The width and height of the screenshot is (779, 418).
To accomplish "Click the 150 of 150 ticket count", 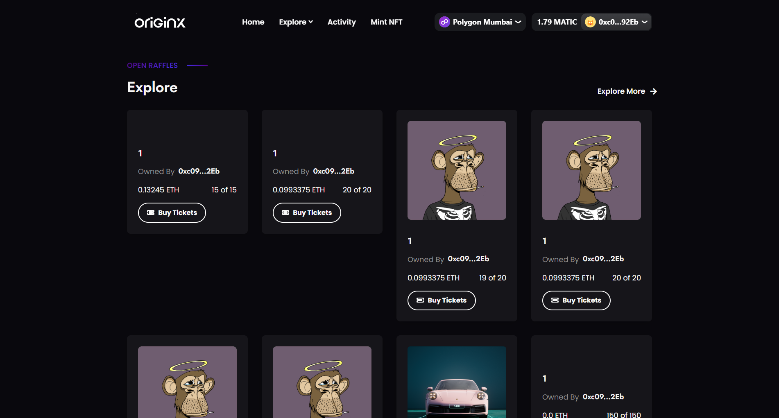I will (x=624, y=415).
